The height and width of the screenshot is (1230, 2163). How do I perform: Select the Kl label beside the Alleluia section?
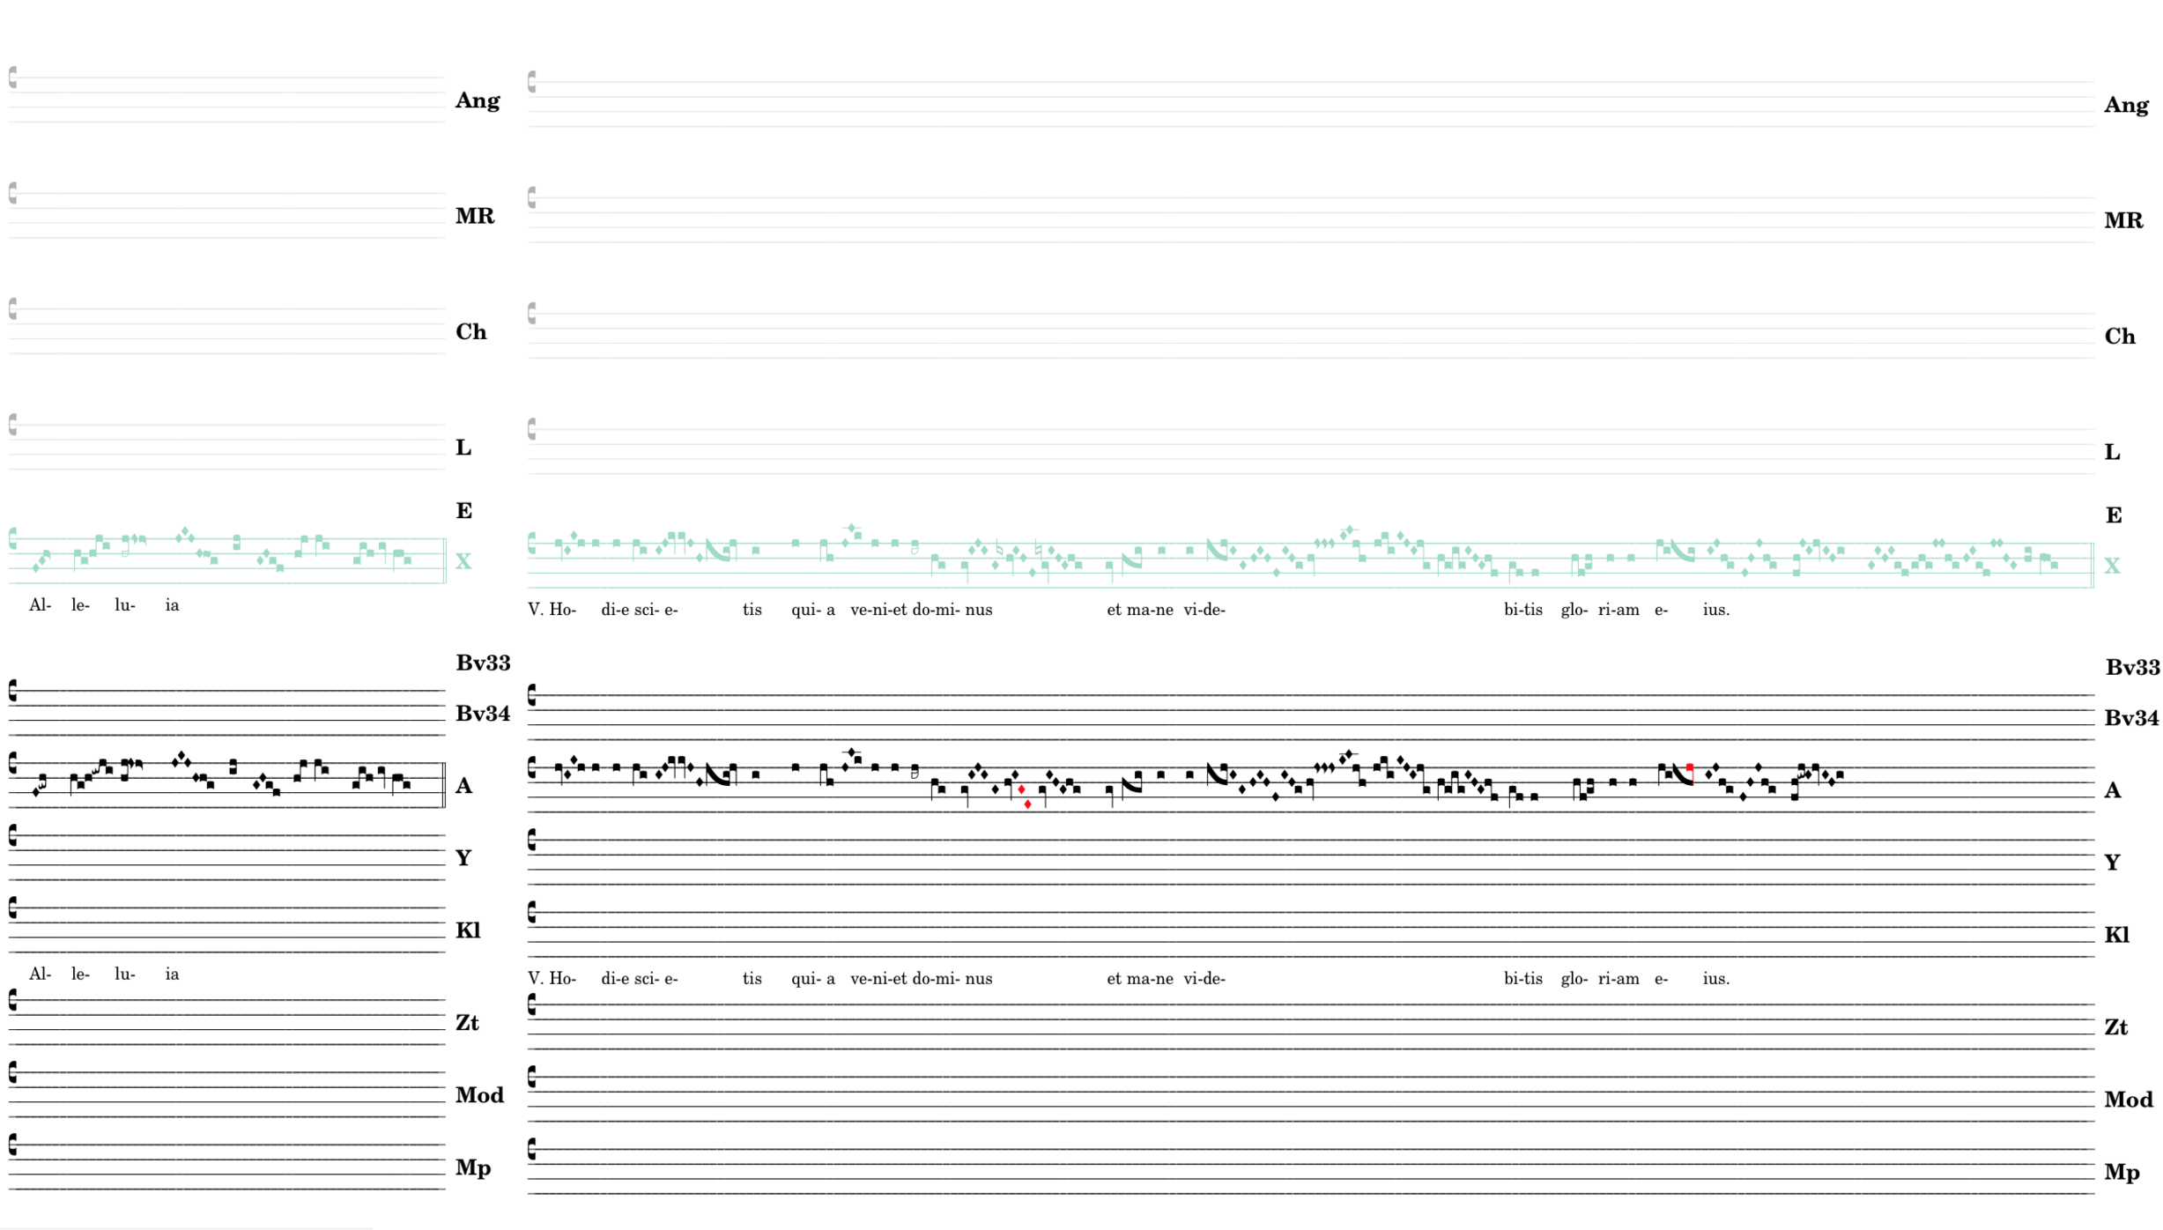pos(468,930)
